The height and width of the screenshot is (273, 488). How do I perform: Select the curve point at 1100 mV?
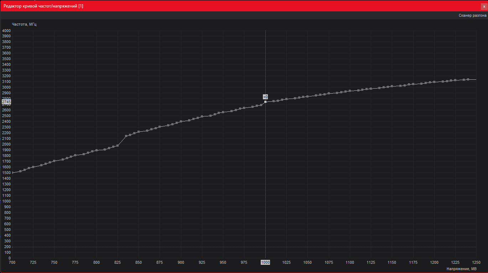[350, 91]
